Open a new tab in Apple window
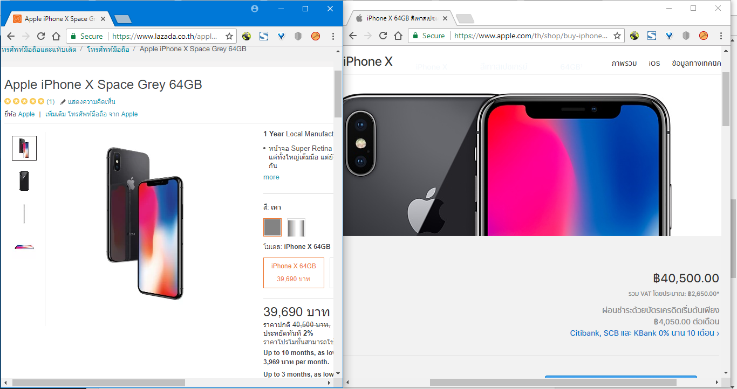The height and width of the screenshot is (389, 737). click(x=465, y=19)
